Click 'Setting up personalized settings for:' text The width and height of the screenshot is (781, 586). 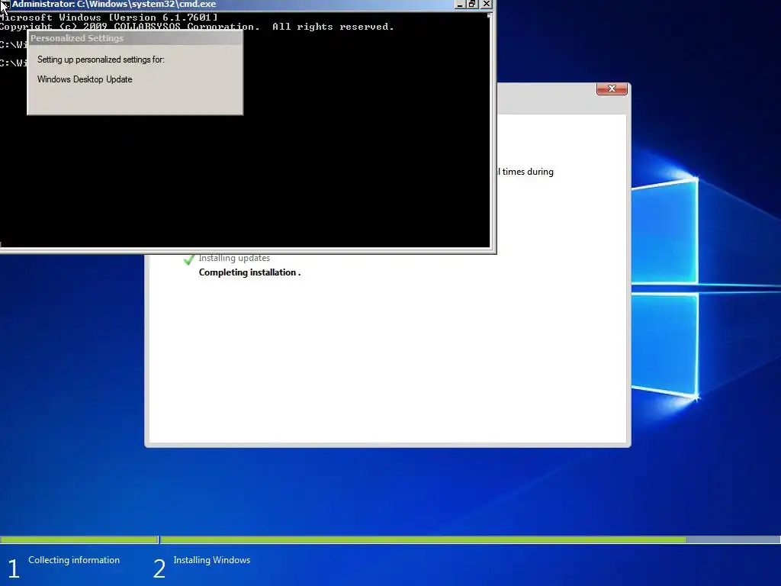tap(101, 60)
